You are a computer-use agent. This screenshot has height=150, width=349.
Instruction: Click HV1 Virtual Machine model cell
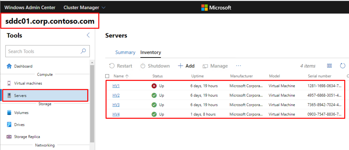[x=282, y=86]
